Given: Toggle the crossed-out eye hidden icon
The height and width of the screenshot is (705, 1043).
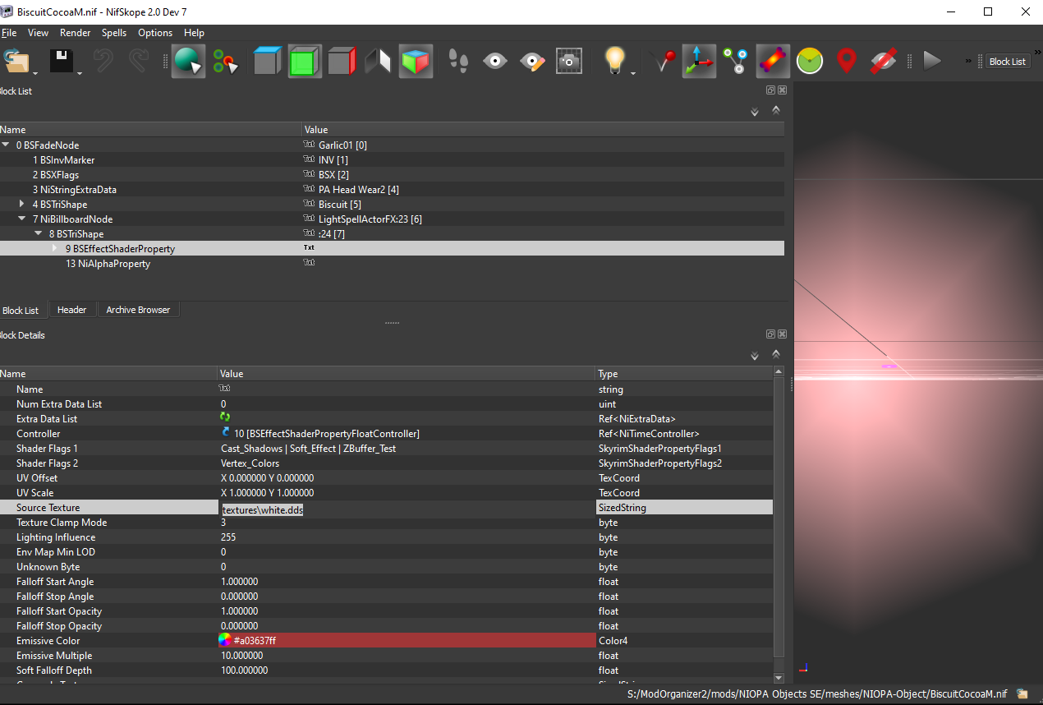Looking at the screenshot, I should (x=884, y=62).
